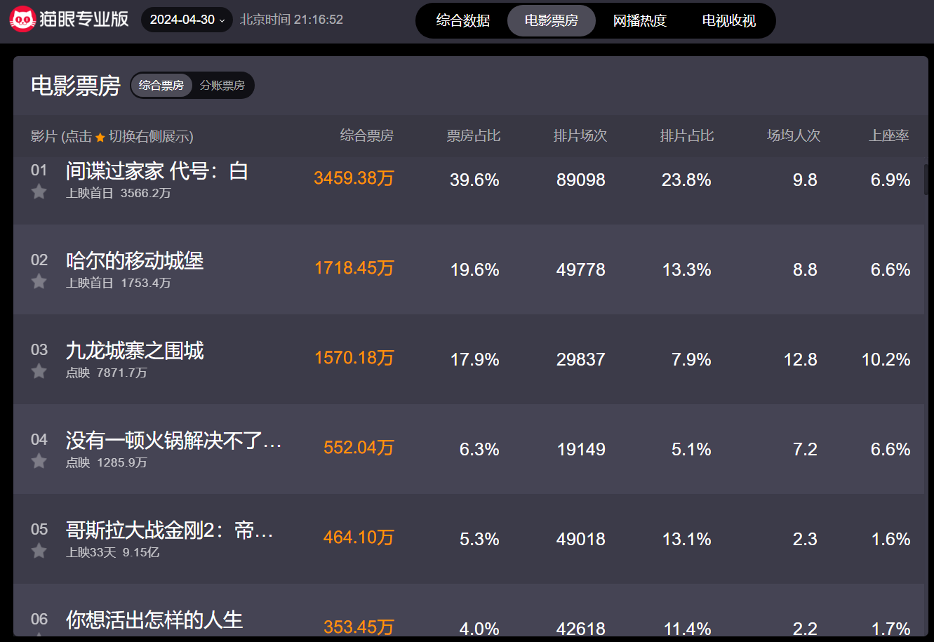This screenshot has height=642, width=934.
Task: Click the 39.6% box office share
Action: click(x=474, y=180)
